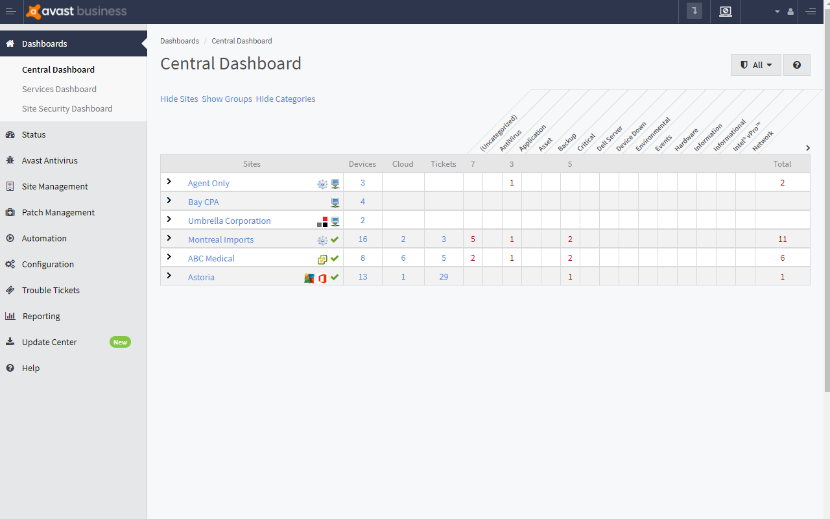Click Show Groups above the table

coord(227,99)
